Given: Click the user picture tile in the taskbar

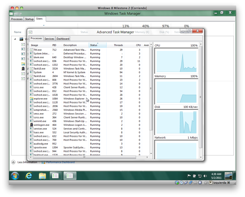Looking at the screenshot, I should point(228,176).
